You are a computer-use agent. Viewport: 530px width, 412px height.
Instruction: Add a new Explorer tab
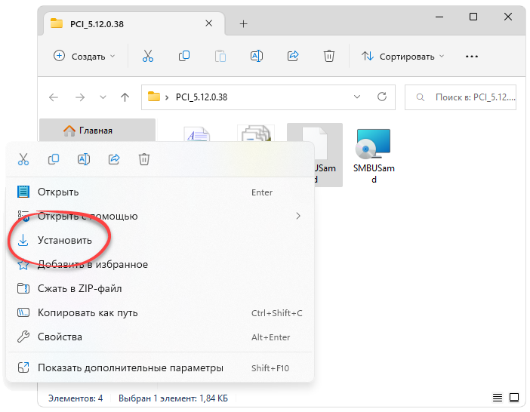coord(243,24)
